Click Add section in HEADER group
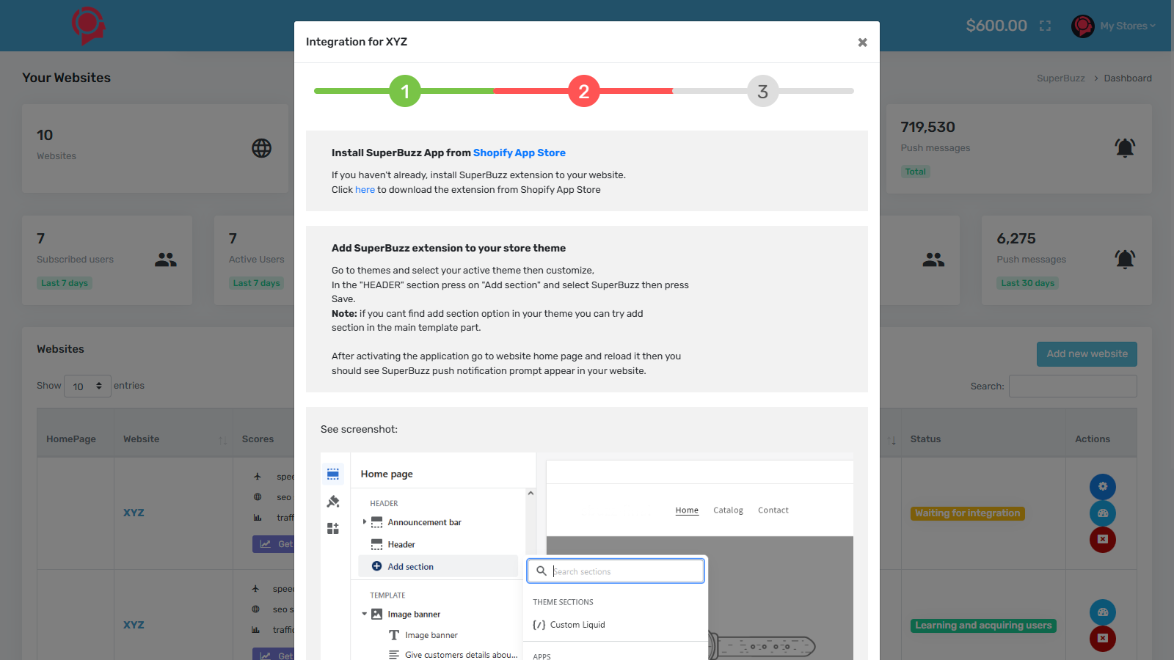This screenshot has height=660, width=1174. 437,566
